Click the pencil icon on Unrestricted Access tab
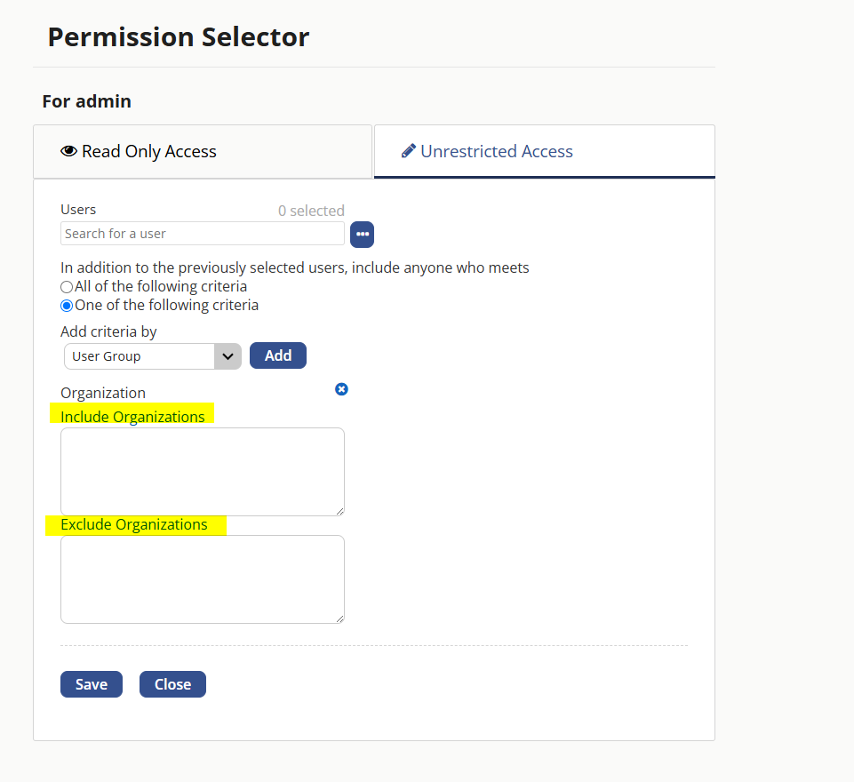The width and height of the screenshot is (854, 782). (x=409, y=151)
